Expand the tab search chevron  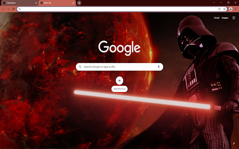(214, 3)
